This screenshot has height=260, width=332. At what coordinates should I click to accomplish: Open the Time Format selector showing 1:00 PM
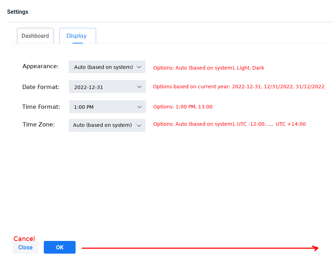pos(107,107)
